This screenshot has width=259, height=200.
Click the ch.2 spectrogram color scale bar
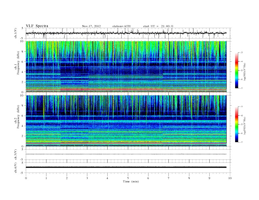coord(237,124)
